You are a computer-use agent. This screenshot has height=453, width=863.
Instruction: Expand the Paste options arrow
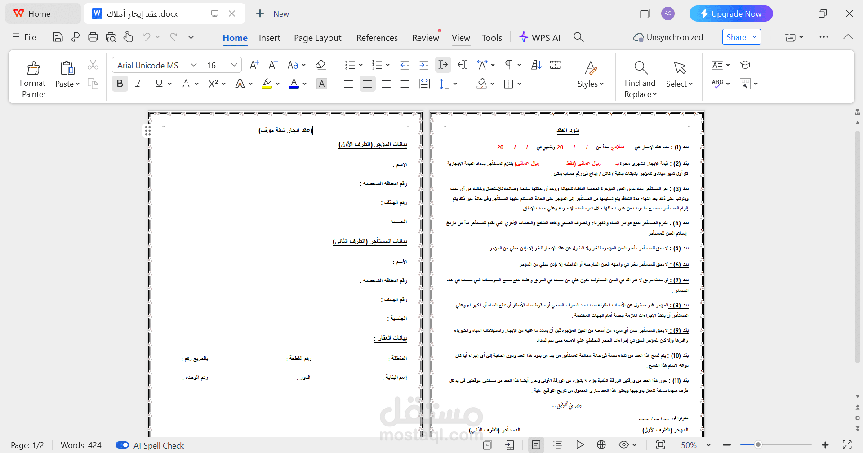click(x=77, y=84)
